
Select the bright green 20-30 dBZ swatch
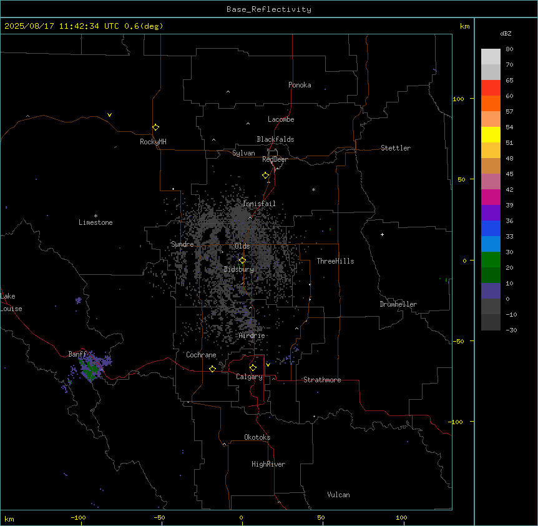point(491,260)
